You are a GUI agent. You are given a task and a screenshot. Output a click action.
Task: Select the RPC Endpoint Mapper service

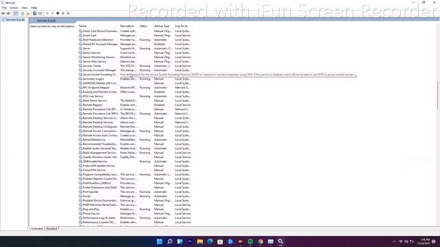coord(135,88)
